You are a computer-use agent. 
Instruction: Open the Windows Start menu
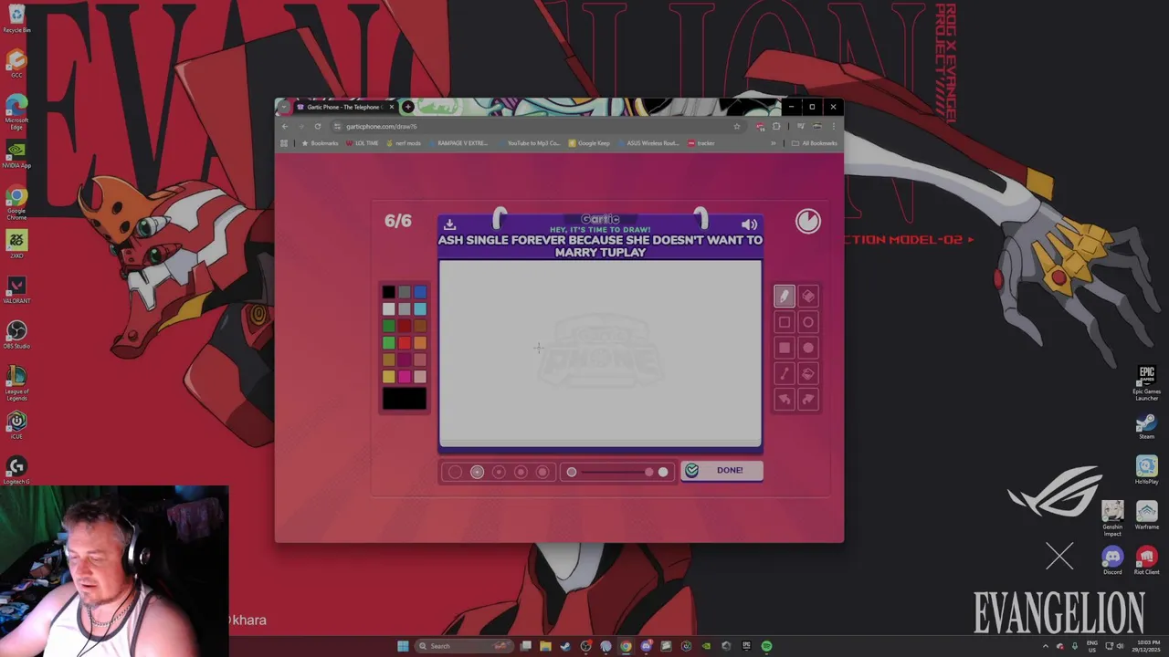coord(403,646)
